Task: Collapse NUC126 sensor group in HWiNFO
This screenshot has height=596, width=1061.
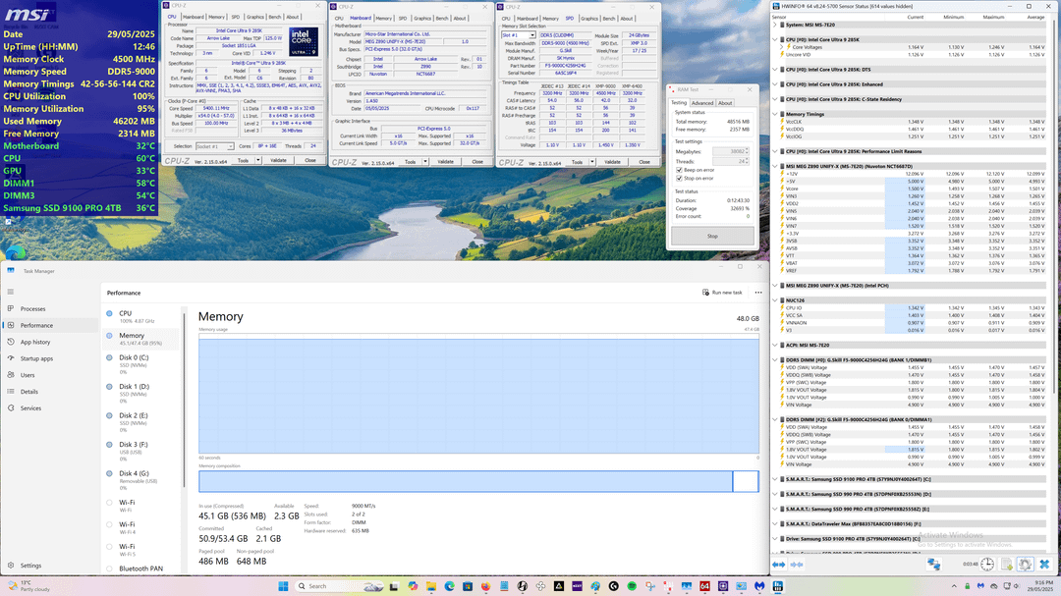Action: pyautogui.click(x=775, y=299)
